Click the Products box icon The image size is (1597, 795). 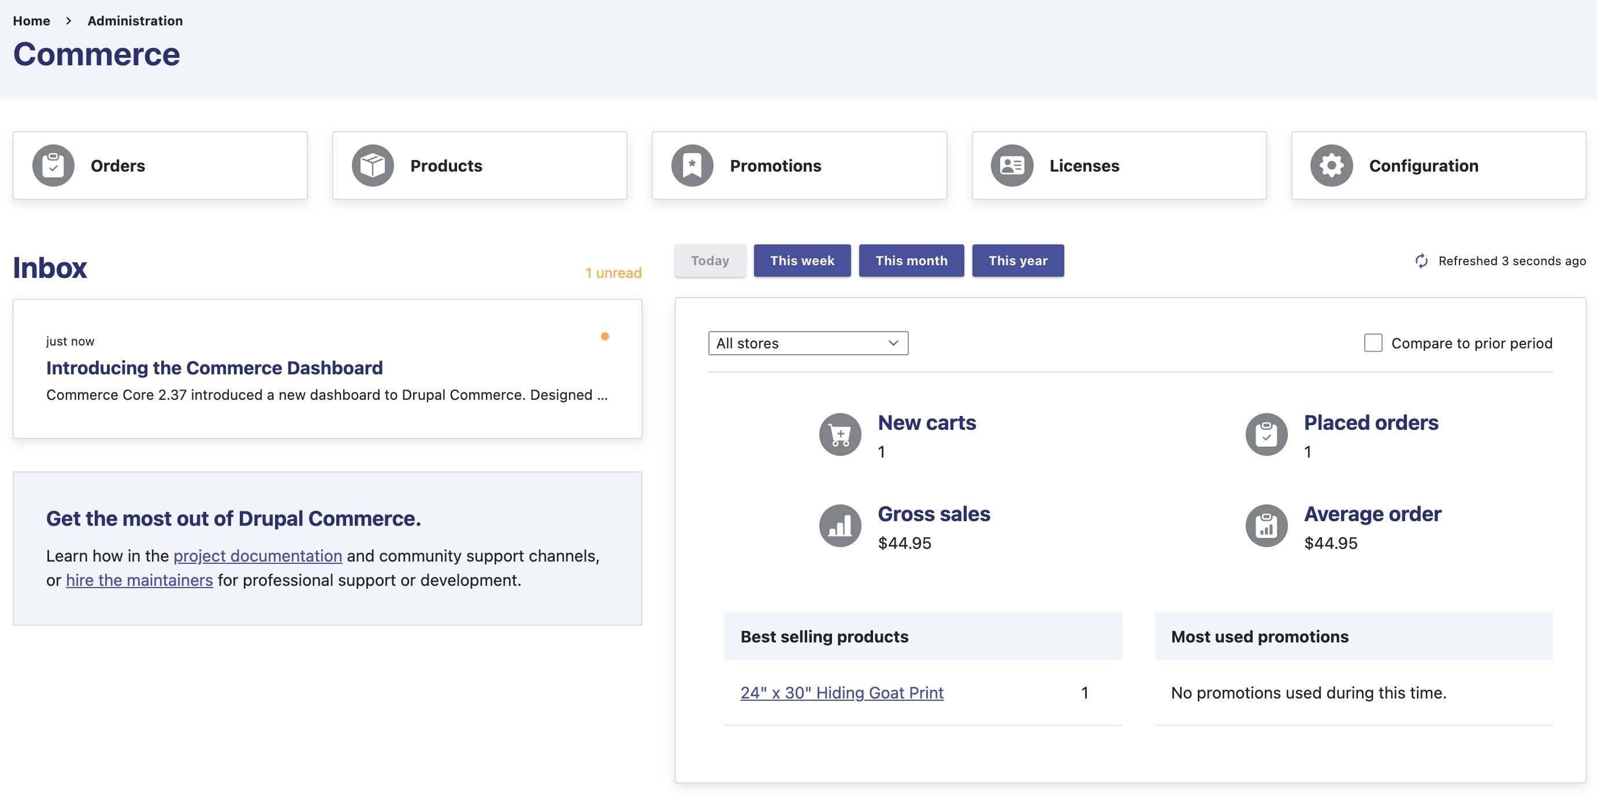pyautogui.click(x=373, y=166)
